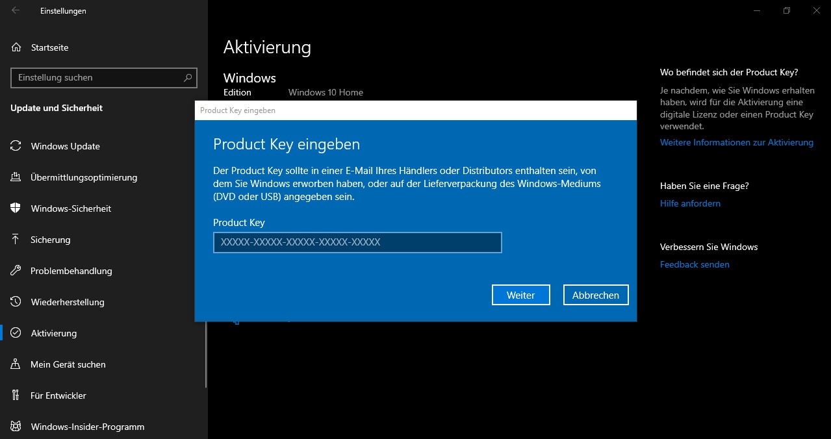Image resolution: width=831 pixels, height=439 pixels.
Task: Open the Hilfe anfordern link
Action: 690,203
